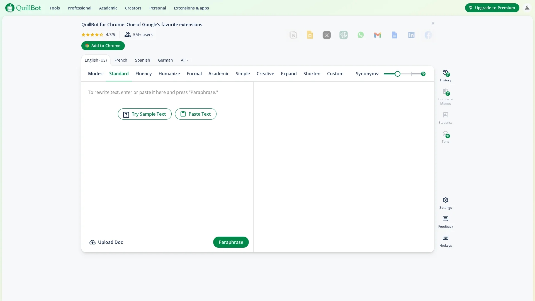Click the Paraphrase button
Image resolution: width=535 pixels, height=301 pixels.
231,242
